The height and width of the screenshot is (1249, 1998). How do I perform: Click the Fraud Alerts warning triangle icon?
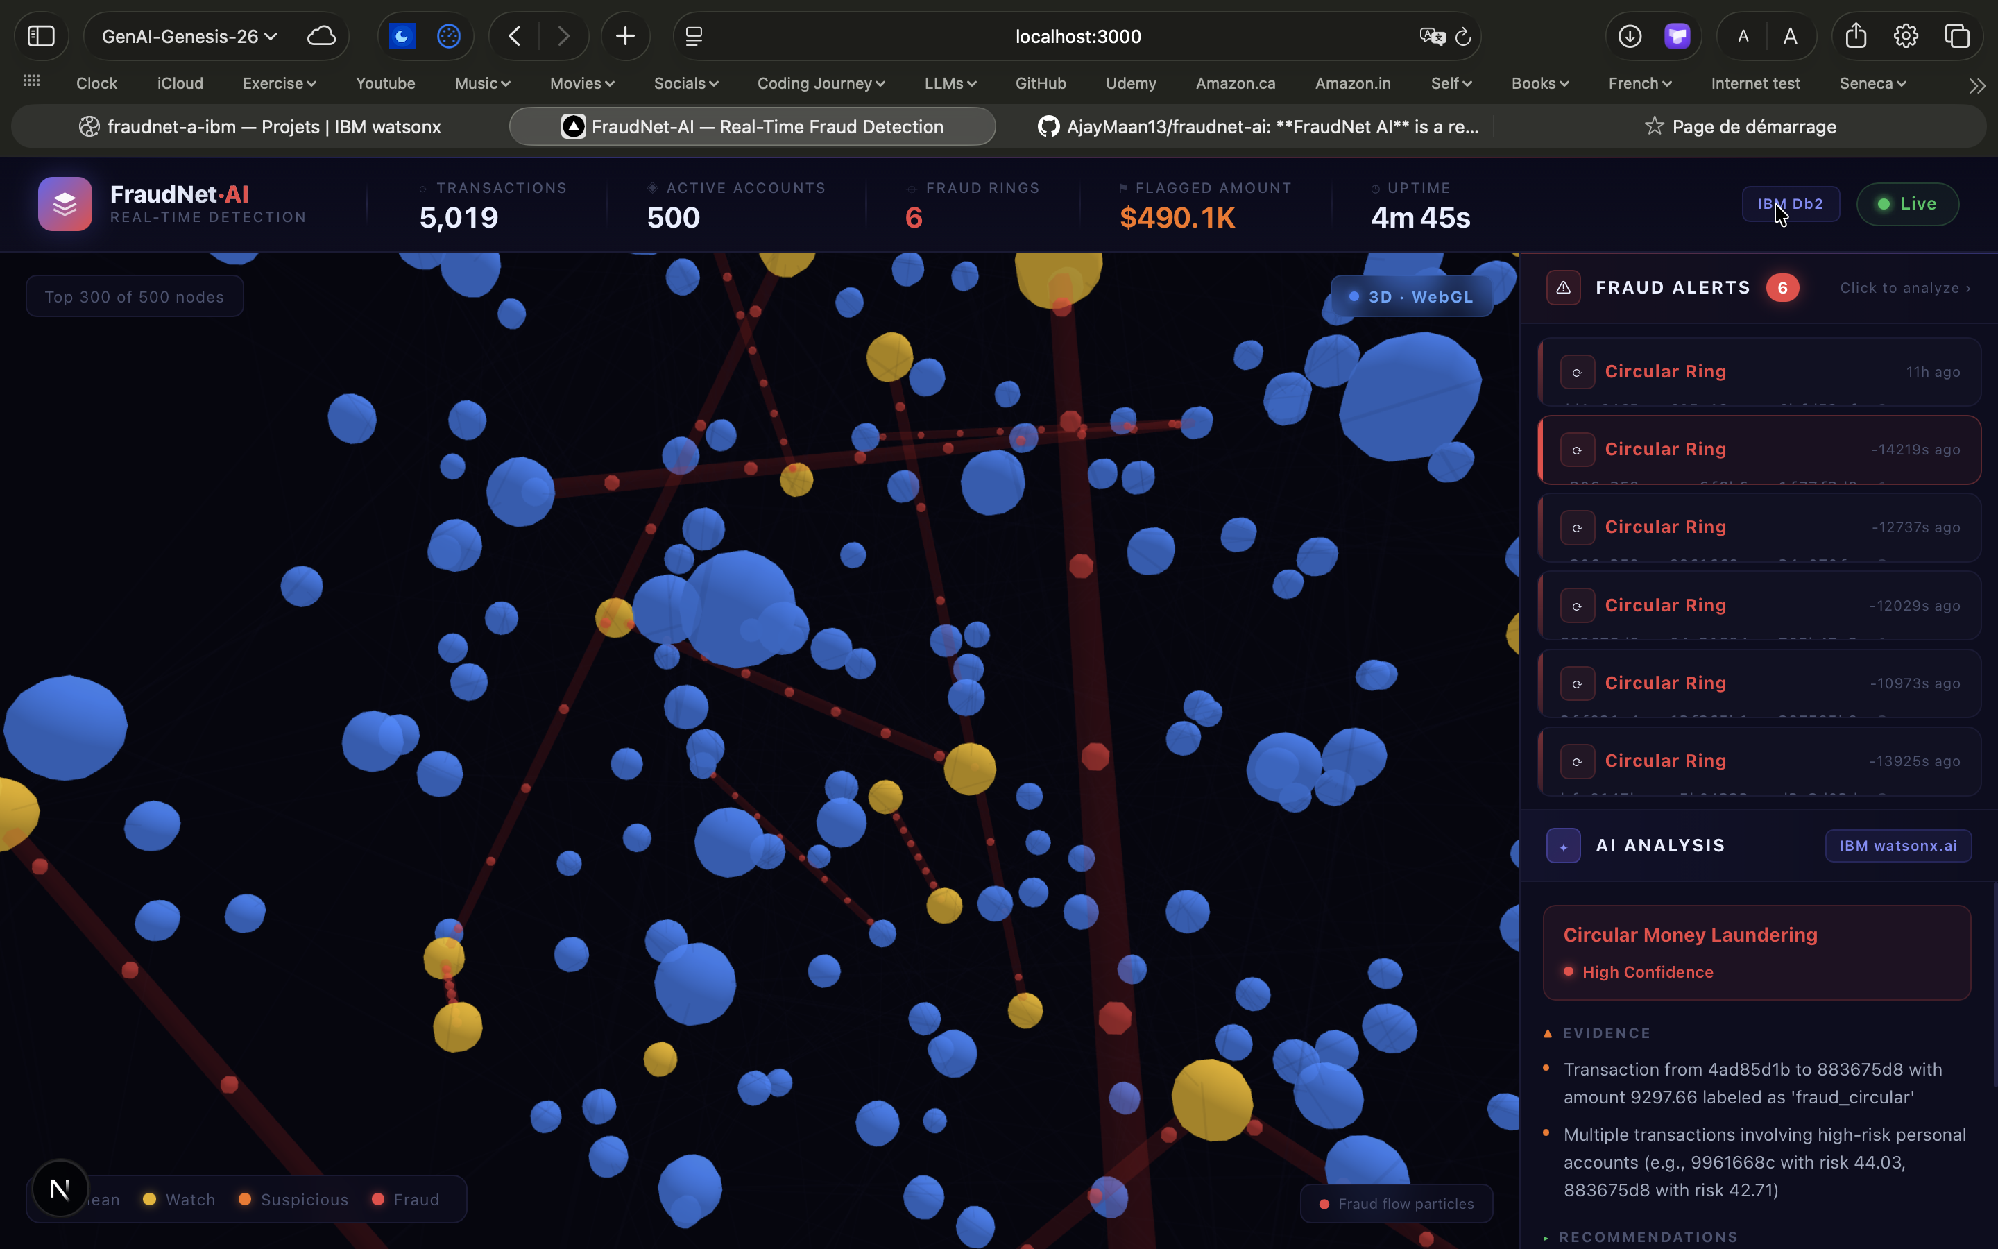1563,287
